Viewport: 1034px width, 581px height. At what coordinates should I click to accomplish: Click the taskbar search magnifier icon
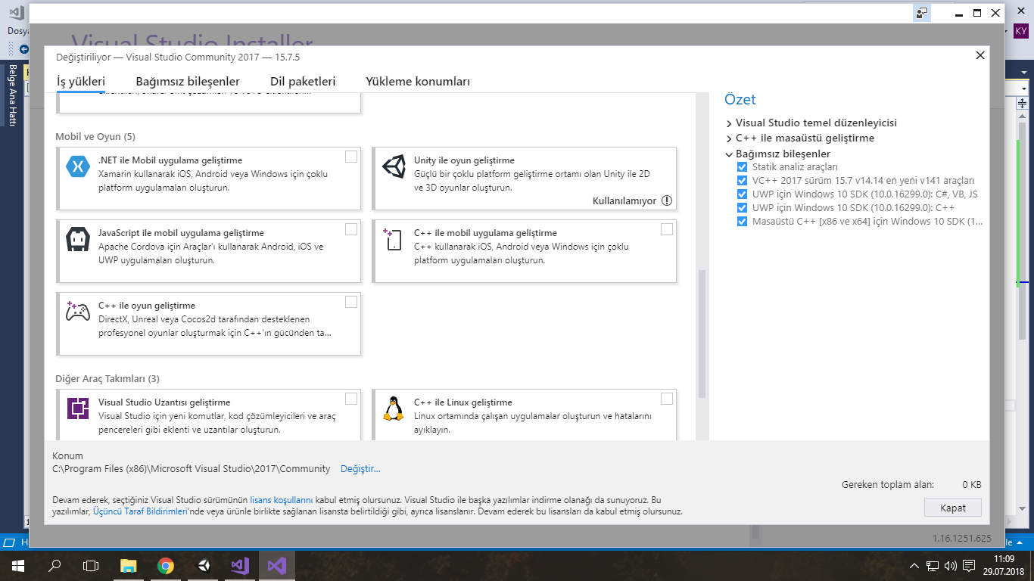coord(55,565)
